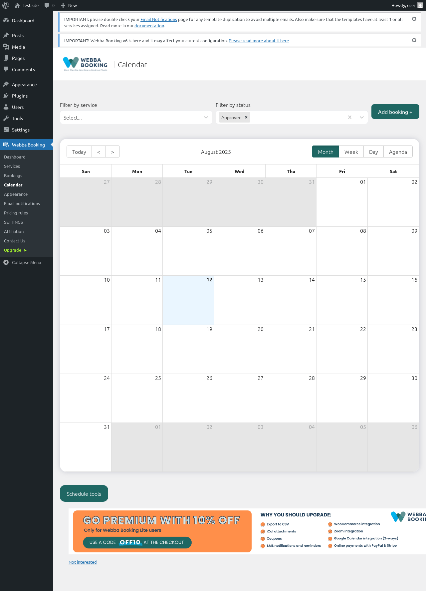Go to the next month

113,151
